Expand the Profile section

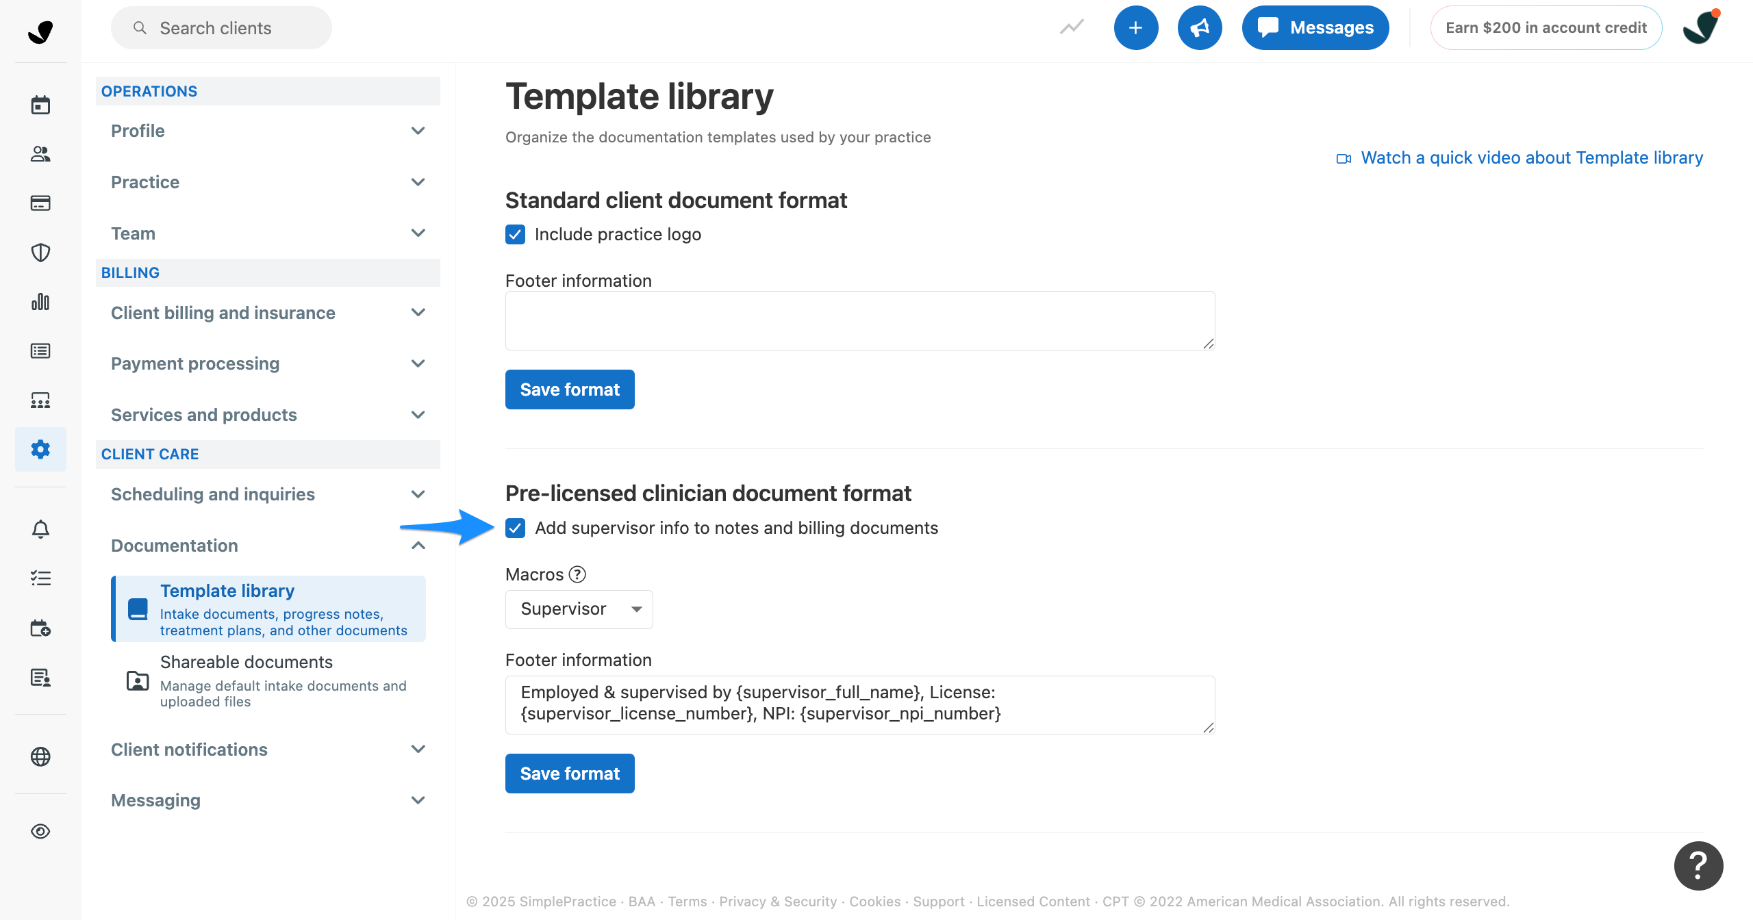[x=268, y=131]
